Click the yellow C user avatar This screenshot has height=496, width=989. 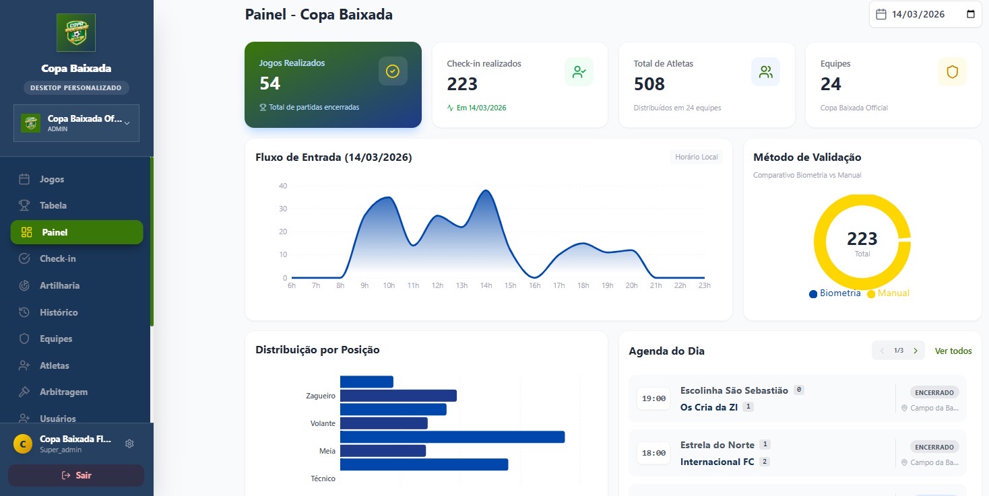point(23,444)
